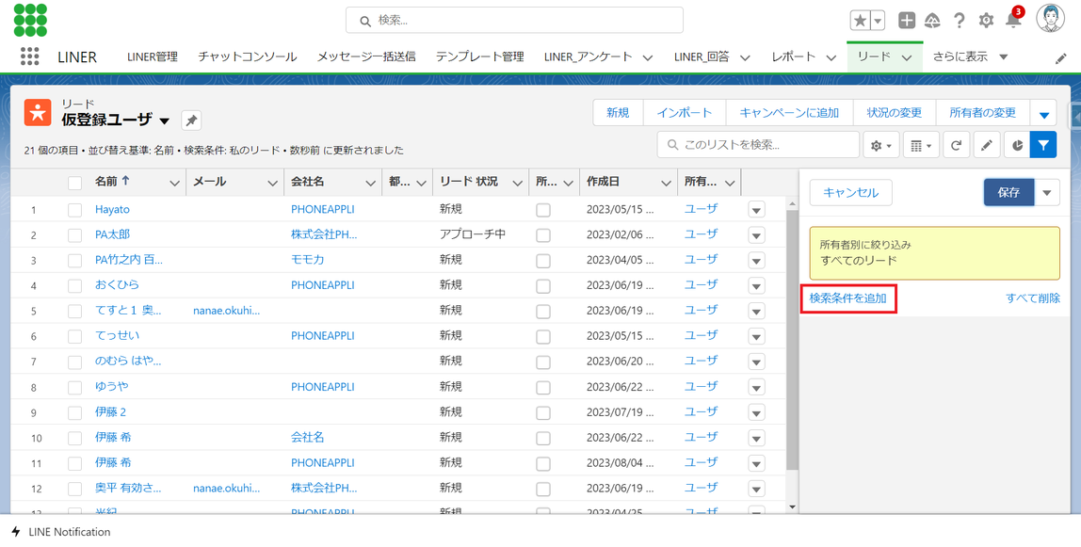Open the 作成日 column menu
Image resolution: width=1081 pixels, height=547 pixels.
click(x=666, y=183)
